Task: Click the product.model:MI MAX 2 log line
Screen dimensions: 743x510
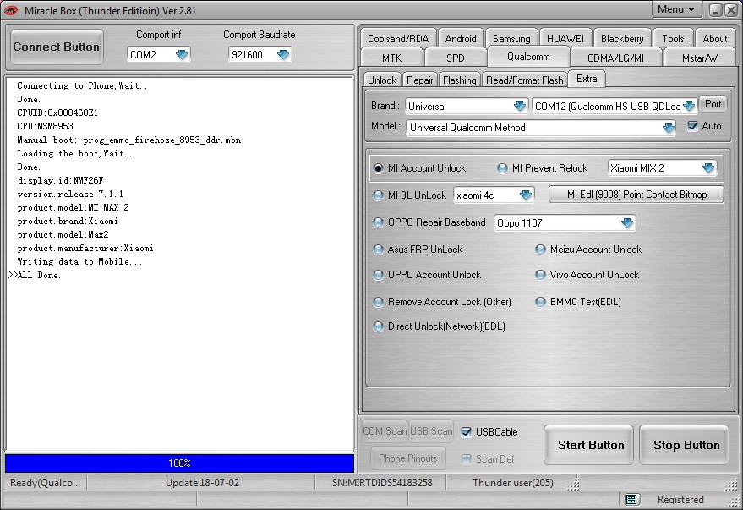Action: 73,207
